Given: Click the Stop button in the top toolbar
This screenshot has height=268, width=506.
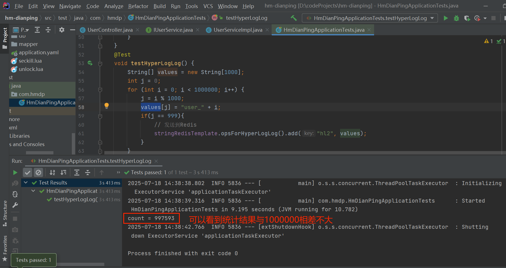Looking at the screenshot, I should tap(493, 18).
